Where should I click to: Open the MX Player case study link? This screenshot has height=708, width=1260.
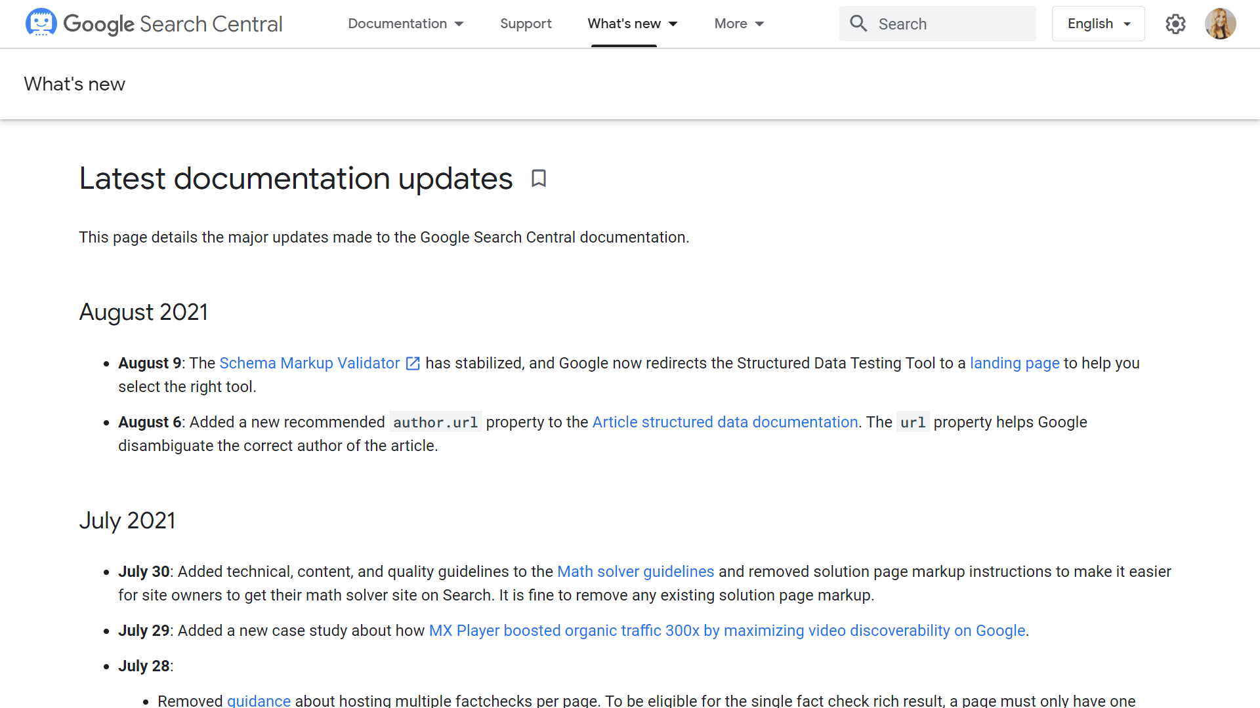pyautogui.click(x=727, y=631)
